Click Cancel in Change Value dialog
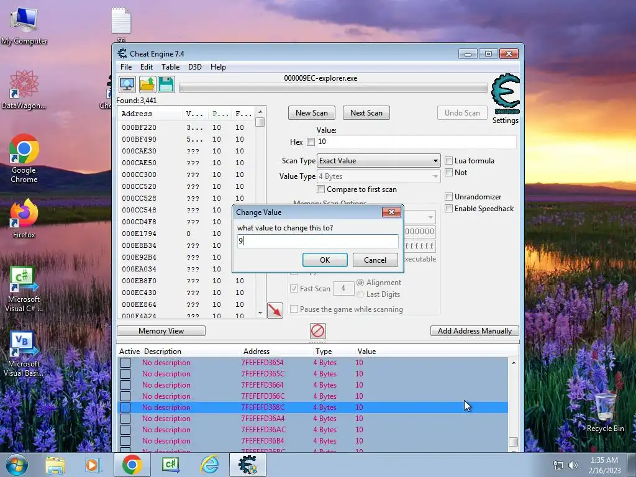 tap(375, 260)
